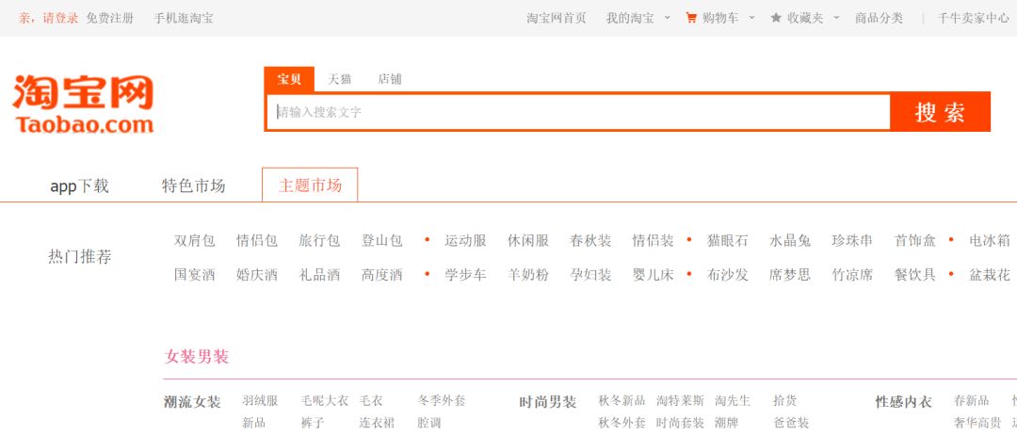Go to 淘宝网首页
Image resolution: width=1017 pixels, height=435 pixels.
point(557,18)
